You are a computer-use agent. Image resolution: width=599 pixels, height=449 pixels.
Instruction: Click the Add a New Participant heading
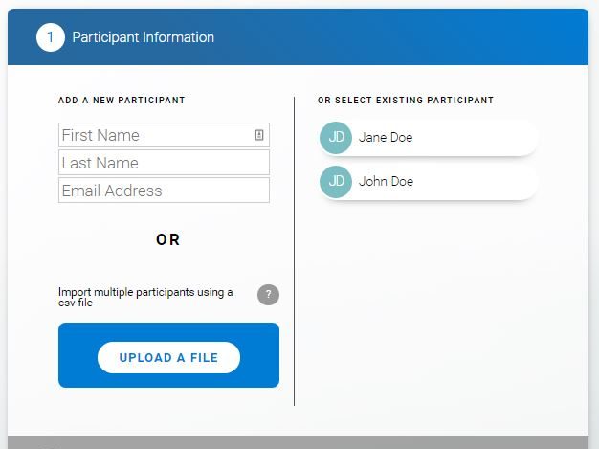(122, 101)
